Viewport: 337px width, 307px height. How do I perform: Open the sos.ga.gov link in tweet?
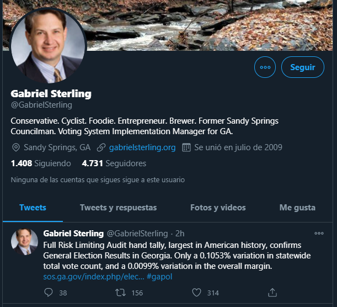(94, 277)
